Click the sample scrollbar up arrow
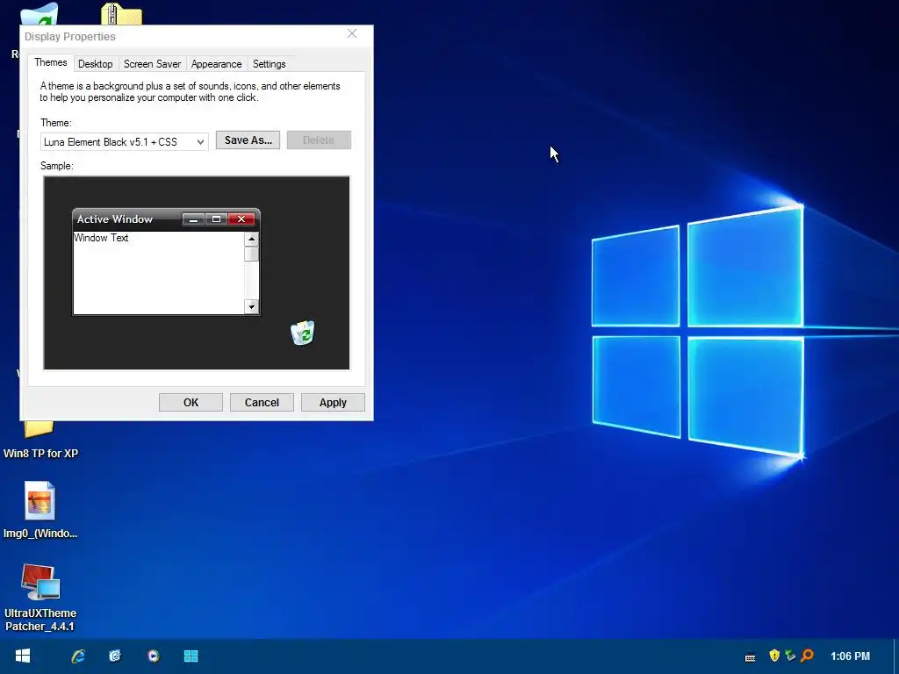 pyautogui.click(x=251, y=239)
